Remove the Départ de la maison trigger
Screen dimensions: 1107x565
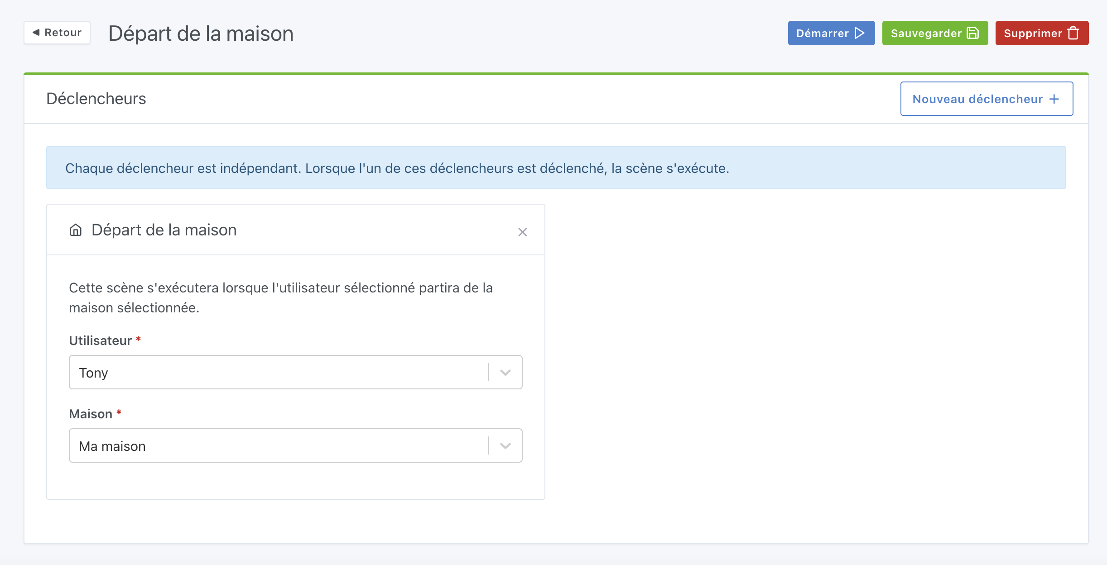click(x=522, y=232)
